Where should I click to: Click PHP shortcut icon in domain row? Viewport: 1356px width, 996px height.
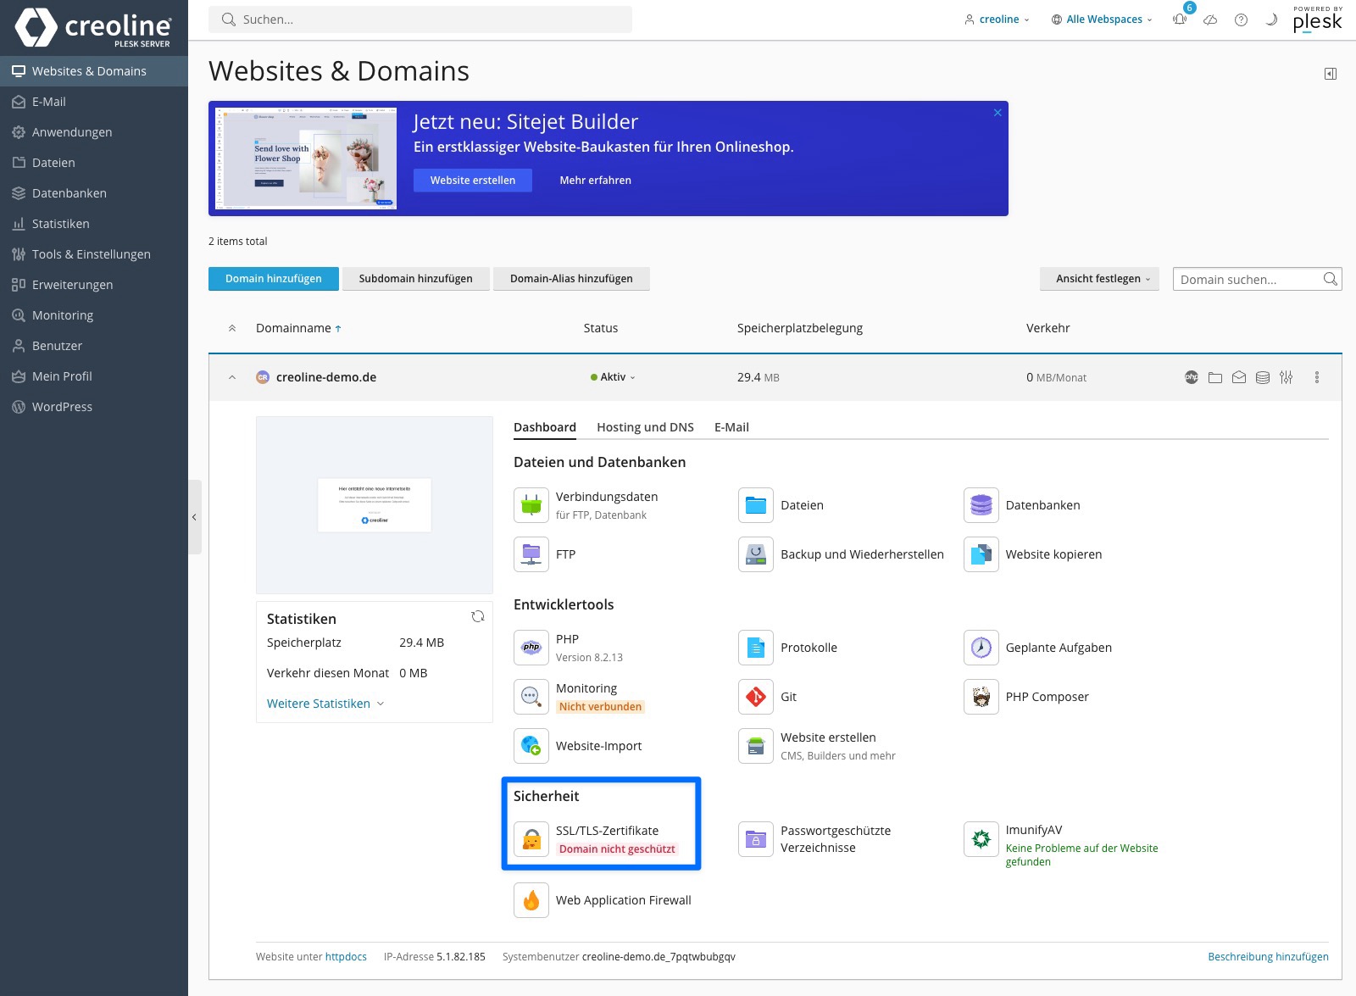coord(1192,377)
